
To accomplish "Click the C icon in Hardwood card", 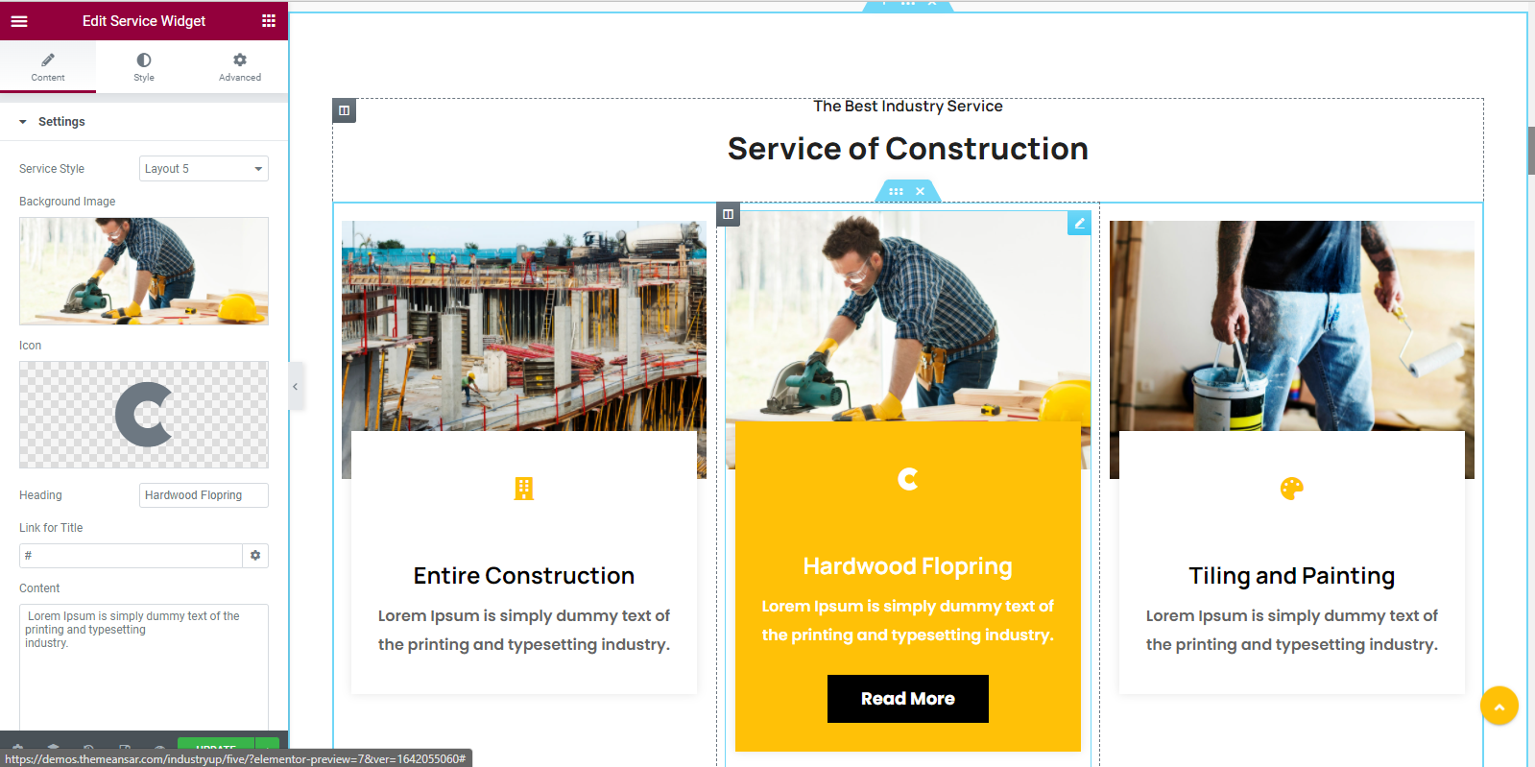I will click(x=908, y=479).
